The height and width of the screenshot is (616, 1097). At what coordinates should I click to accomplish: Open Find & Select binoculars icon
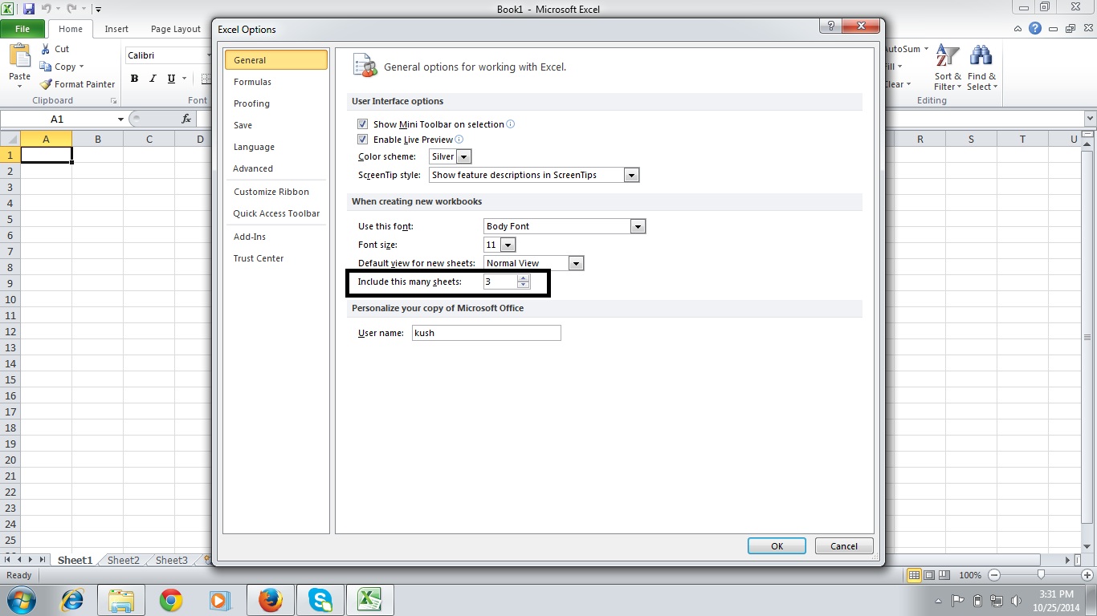(x=981, y=56)
